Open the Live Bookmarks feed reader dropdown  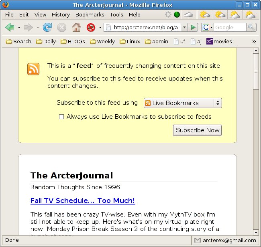coord(183,103)
